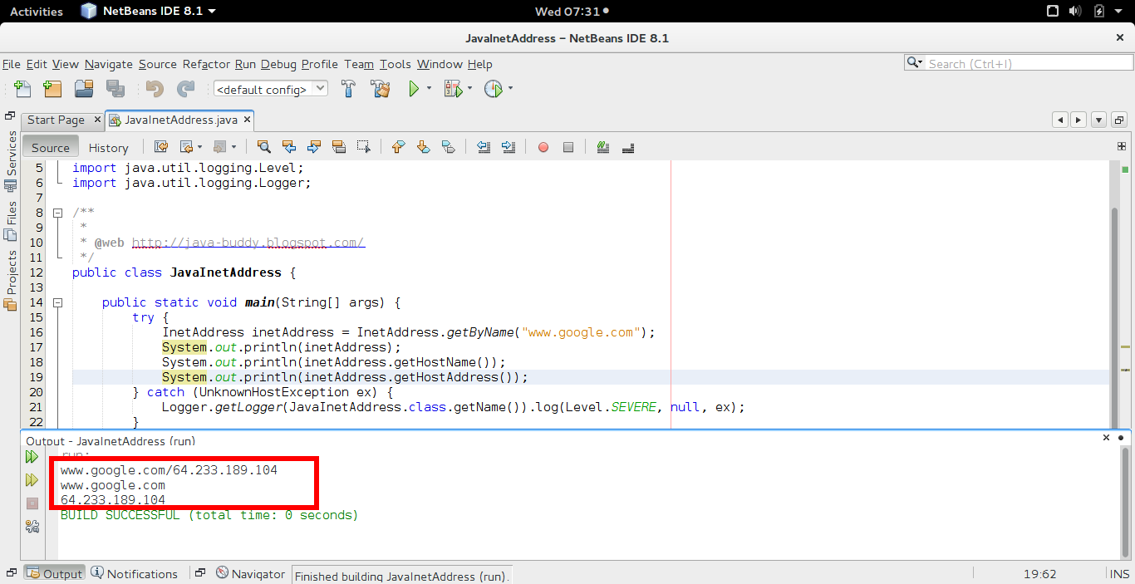Click the Output settings icon under Stop

32,526
